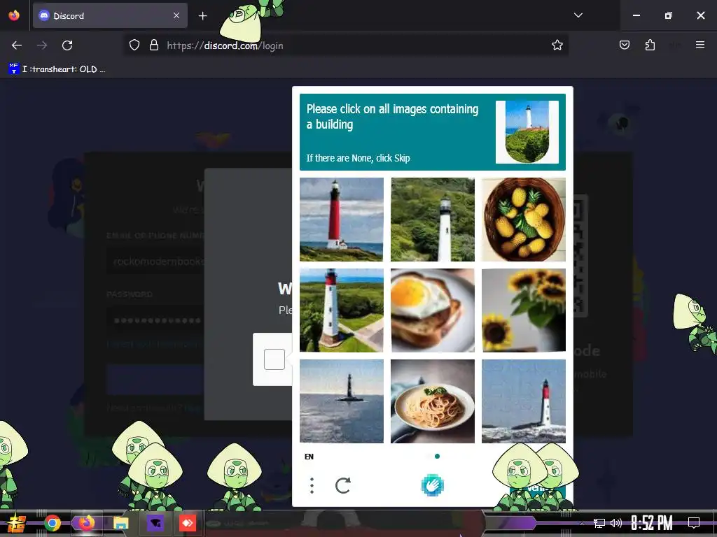Open the purple app icon in taskbar
Image resolution: width=717 pixels, height=537 pixels.
[x=155, y=523]
